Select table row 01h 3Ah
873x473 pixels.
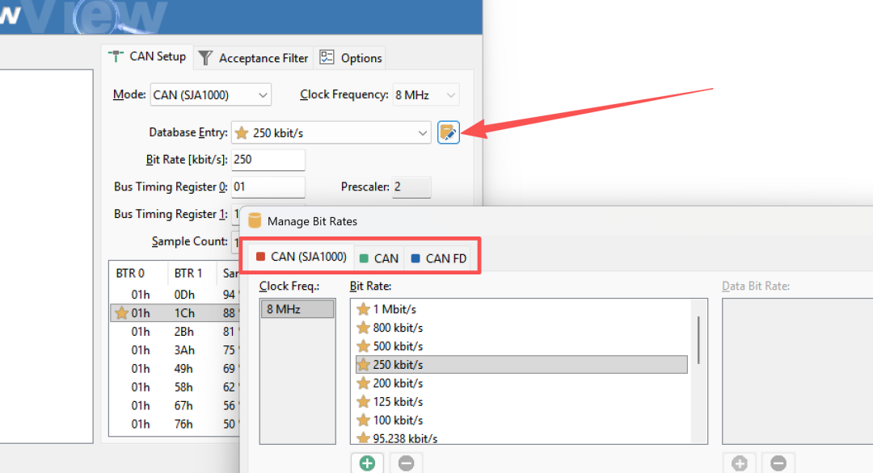tap(175, 350)
